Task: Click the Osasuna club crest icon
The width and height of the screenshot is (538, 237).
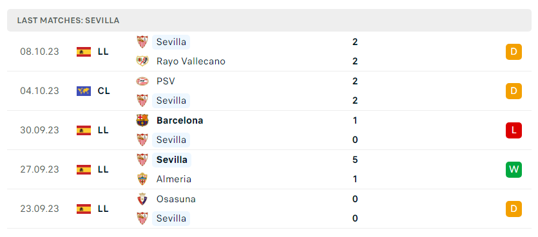Action: pos(142,199)
